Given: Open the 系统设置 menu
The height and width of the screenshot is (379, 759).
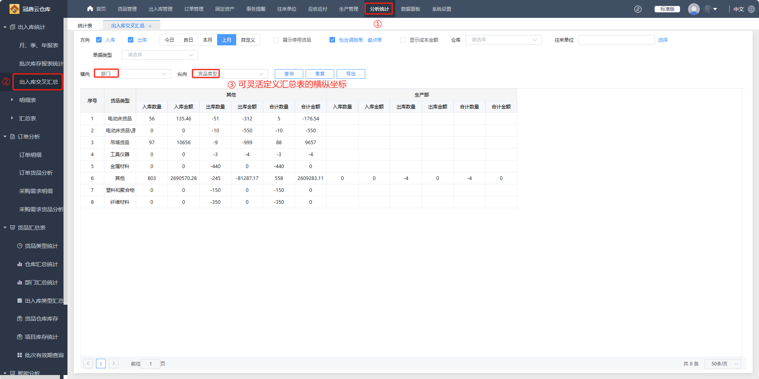Looking at the screenshot, I should [442, 9].
